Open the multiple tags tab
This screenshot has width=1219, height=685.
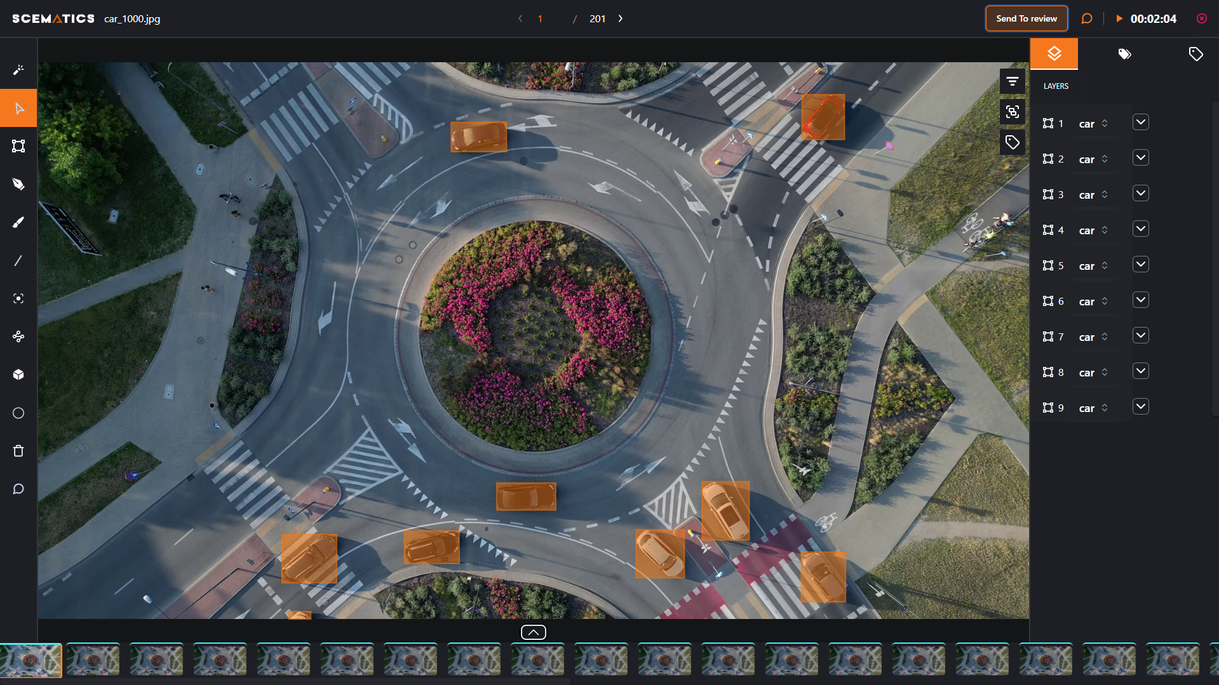click(x=1124, y=54)
